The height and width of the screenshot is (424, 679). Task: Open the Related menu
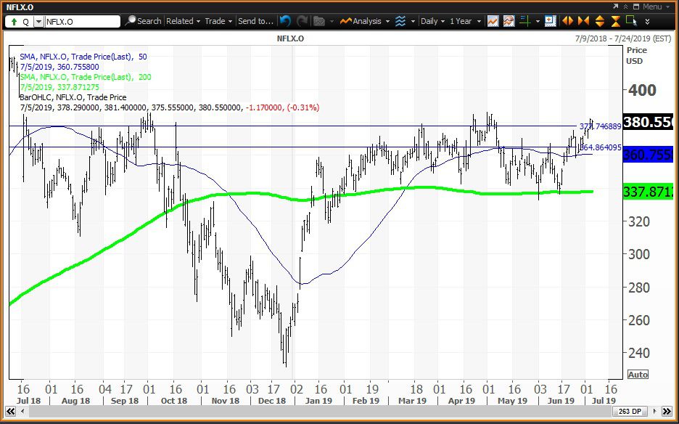[x=184, y=21]
